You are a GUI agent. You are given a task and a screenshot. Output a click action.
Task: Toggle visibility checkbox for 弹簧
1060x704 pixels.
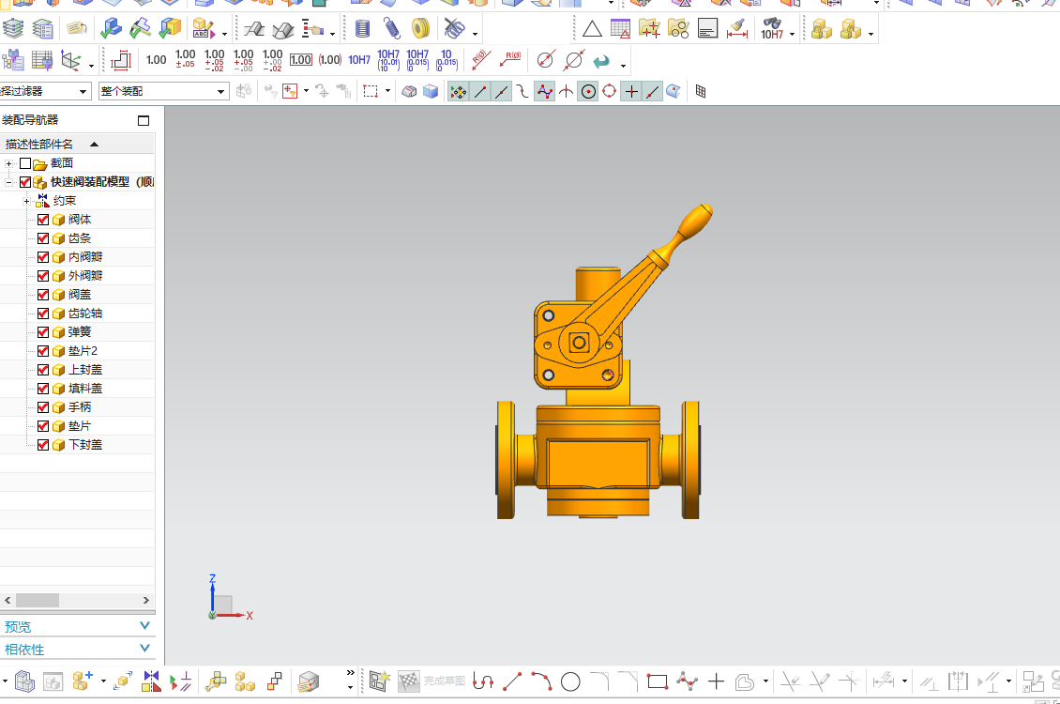(43, 332)
